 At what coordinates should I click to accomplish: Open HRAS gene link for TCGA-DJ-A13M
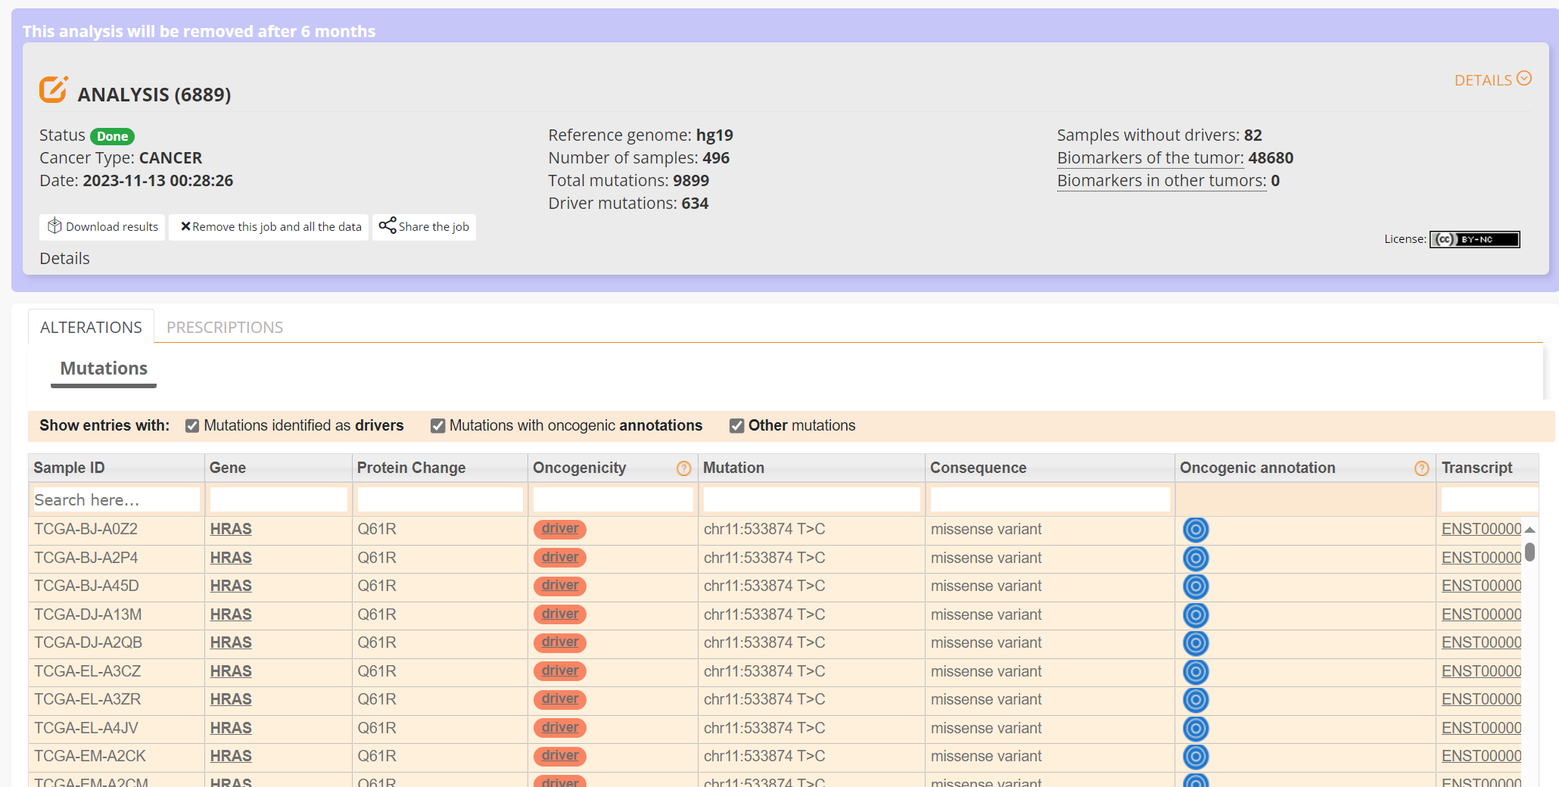pos(231,614)
